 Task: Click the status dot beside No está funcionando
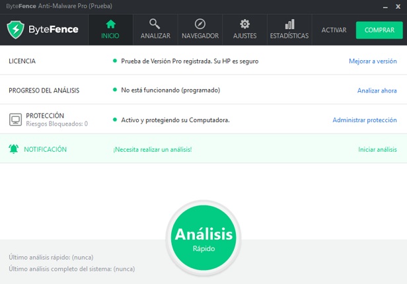click(x=115, y=90)
